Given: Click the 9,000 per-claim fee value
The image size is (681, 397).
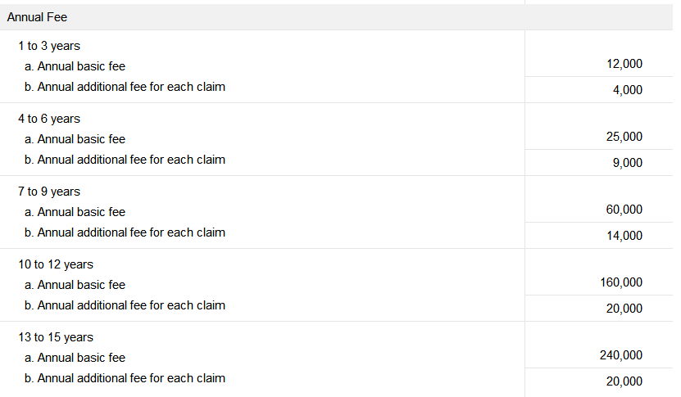Looking at the screenshot, I should pyautogui.click(x=627, y=163).
